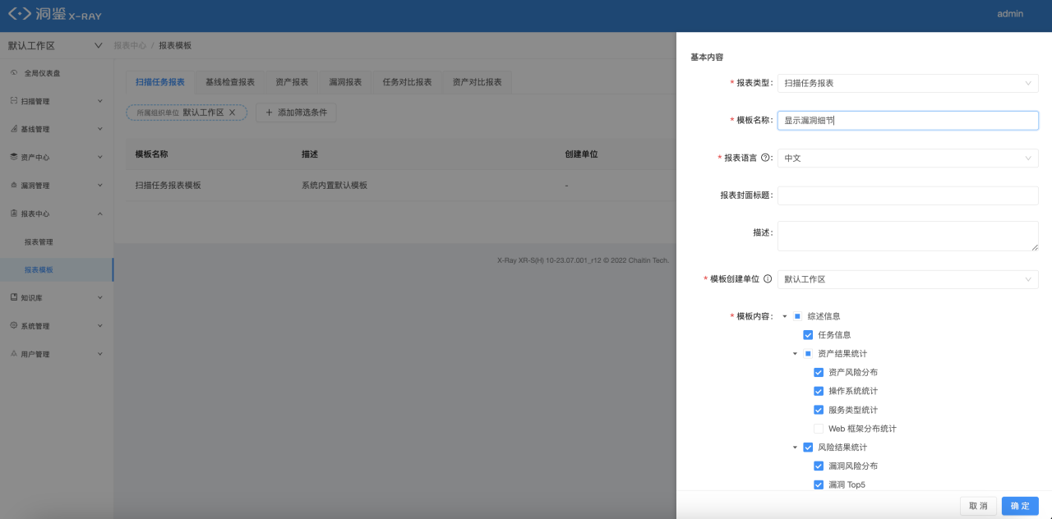Open the 报表语言 dropdown

point(908,158)
